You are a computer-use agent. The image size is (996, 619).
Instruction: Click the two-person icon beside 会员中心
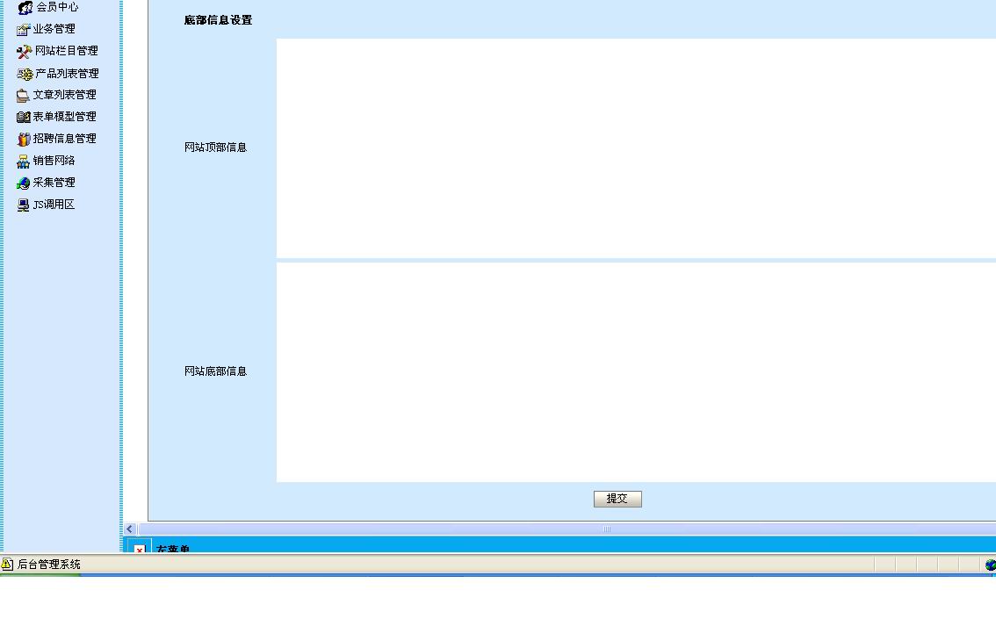pyautogui.click(x=25, y=7)
